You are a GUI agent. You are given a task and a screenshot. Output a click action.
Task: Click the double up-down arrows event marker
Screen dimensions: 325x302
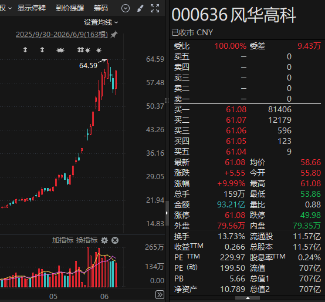pyautogui.click(x=80, y=50)
